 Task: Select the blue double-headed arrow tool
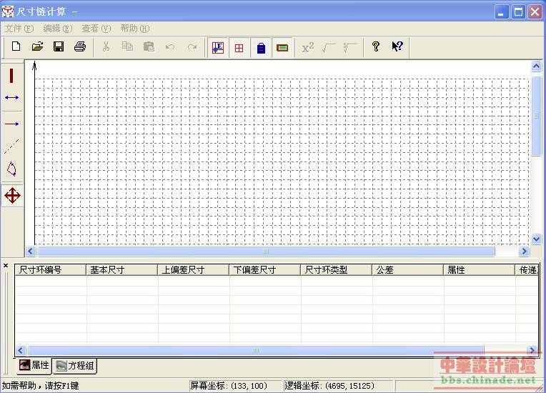12,98
